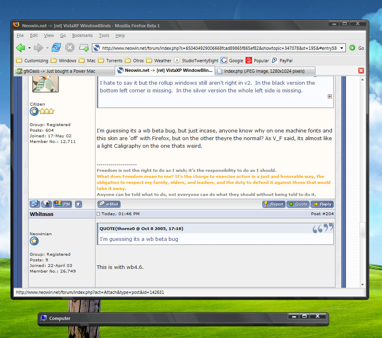Open the Weather bookmarks folder
This screenshot has height=338, width=382.
pos(159,61)
